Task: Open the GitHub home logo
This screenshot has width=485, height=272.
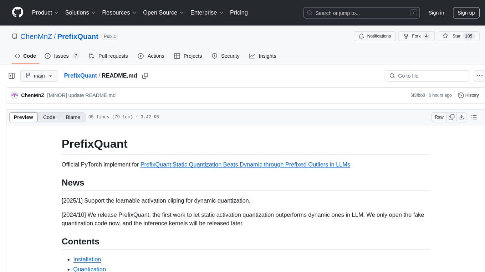Action: coord(17,12)
